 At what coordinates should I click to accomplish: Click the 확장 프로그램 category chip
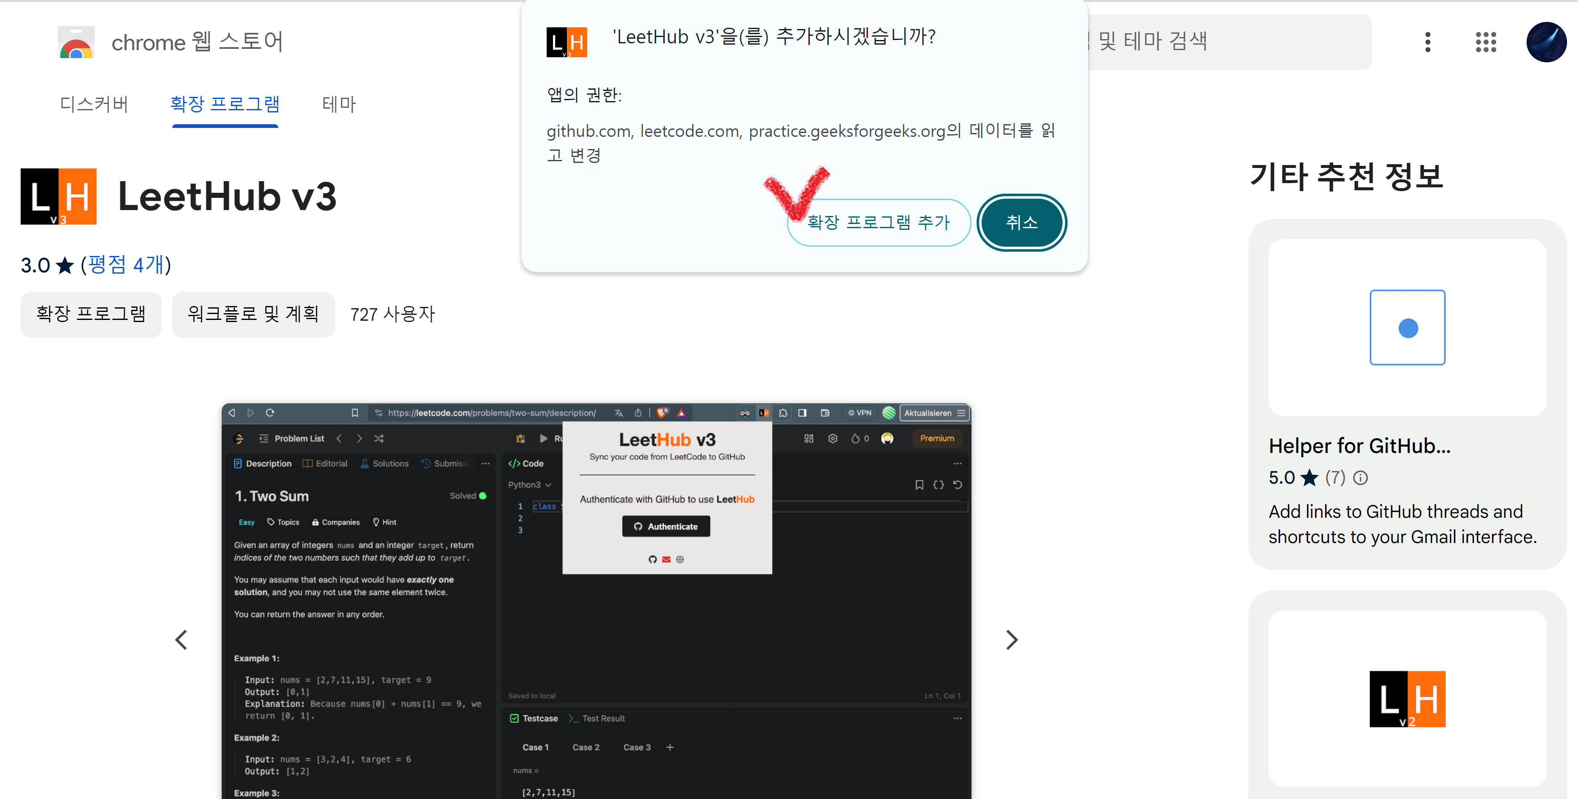91,314
